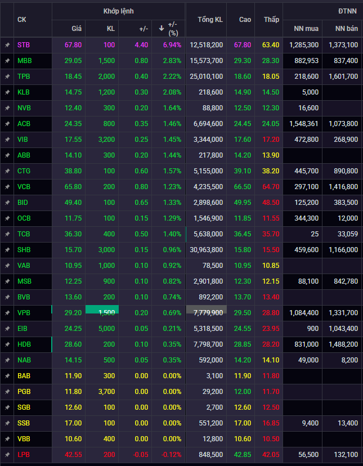This screenshot has height=466, width=363.
Task: Click the pin icon beside MBB
Action: 7,60
